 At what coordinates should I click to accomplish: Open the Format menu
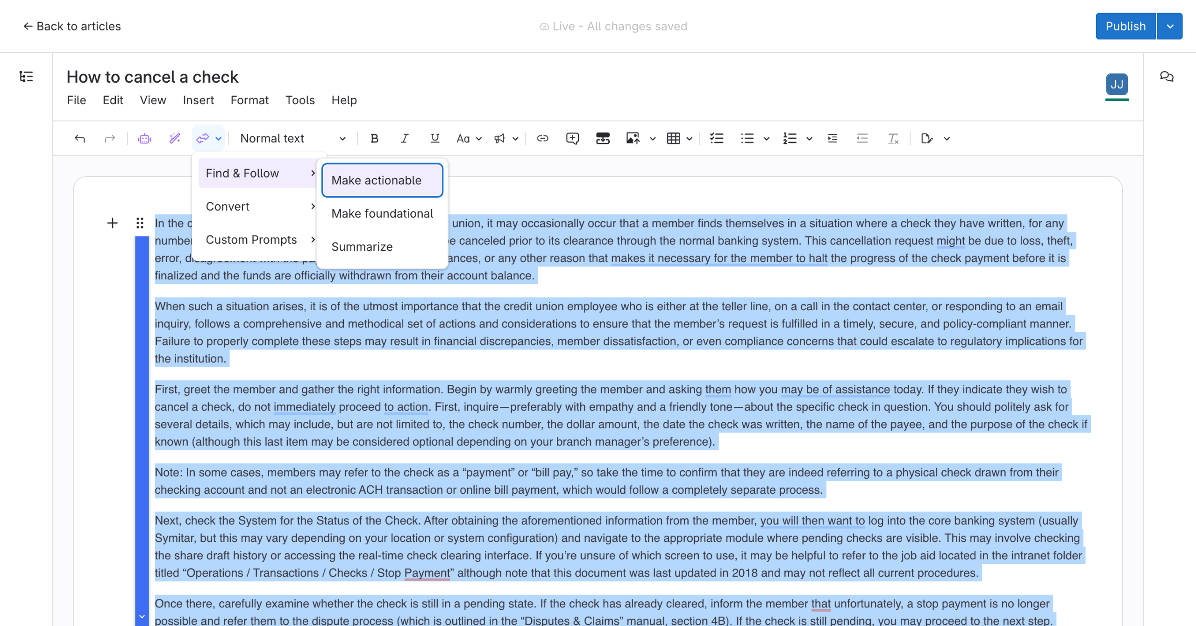pyautogui.click(x=249, y=100)
